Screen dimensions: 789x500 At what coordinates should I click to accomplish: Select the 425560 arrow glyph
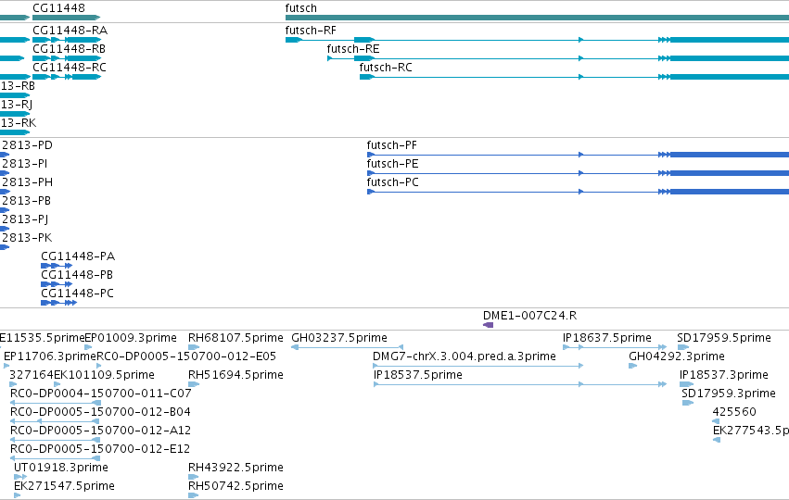pyautogui.click(x=716, y=421)
